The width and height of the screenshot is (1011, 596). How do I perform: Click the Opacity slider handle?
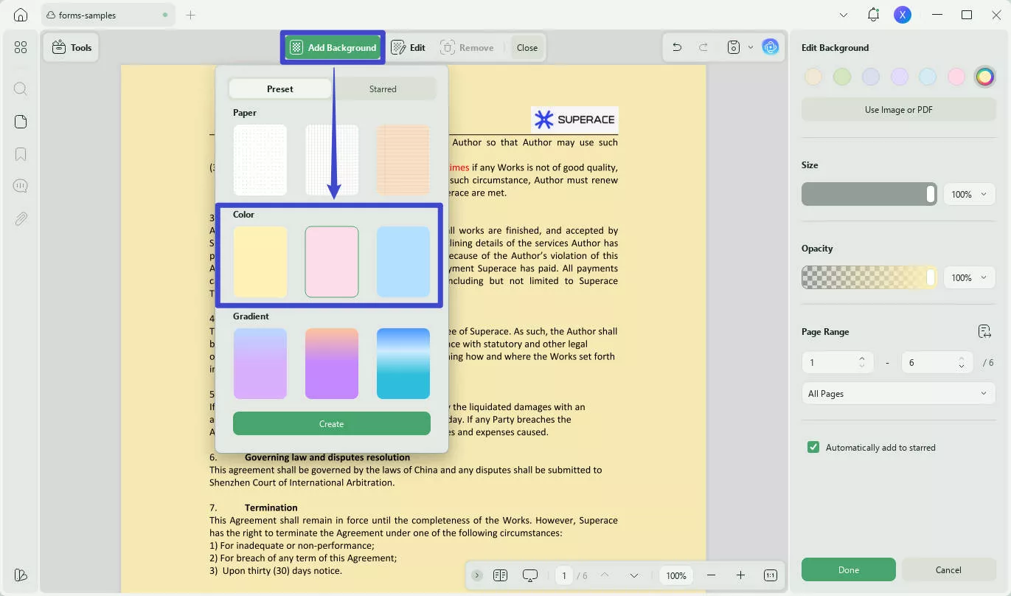point(931,277)
